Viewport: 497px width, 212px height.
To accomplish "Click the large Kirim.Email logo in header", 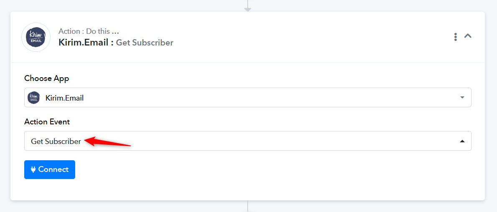I will 36,37.
